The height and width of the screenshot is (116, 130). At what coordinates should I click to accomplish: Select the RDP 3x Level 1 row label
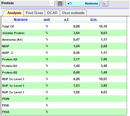[13, 79]
